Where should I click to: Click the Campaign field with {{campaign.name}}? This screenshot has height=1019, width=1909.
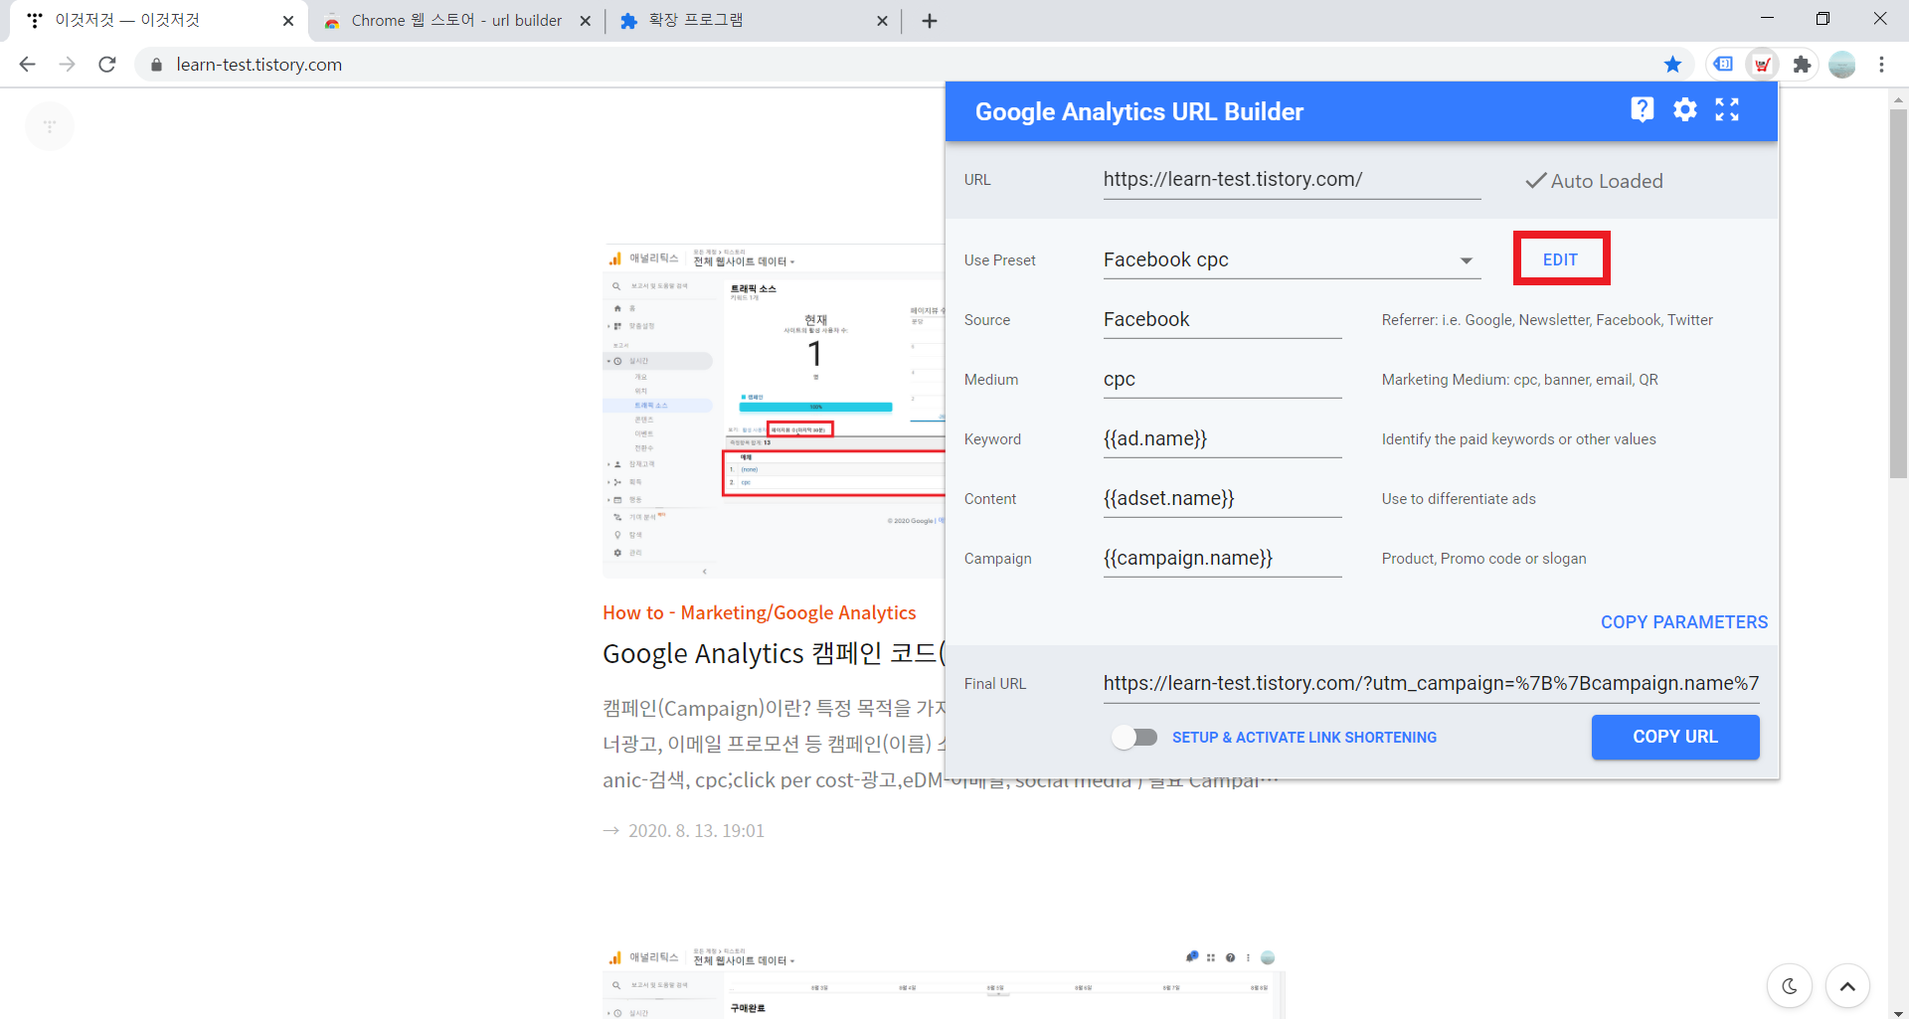coord(1222,559)
